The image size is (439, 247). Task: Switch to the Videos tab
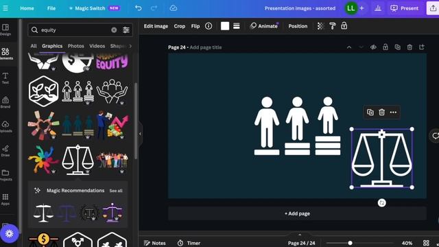97,46
